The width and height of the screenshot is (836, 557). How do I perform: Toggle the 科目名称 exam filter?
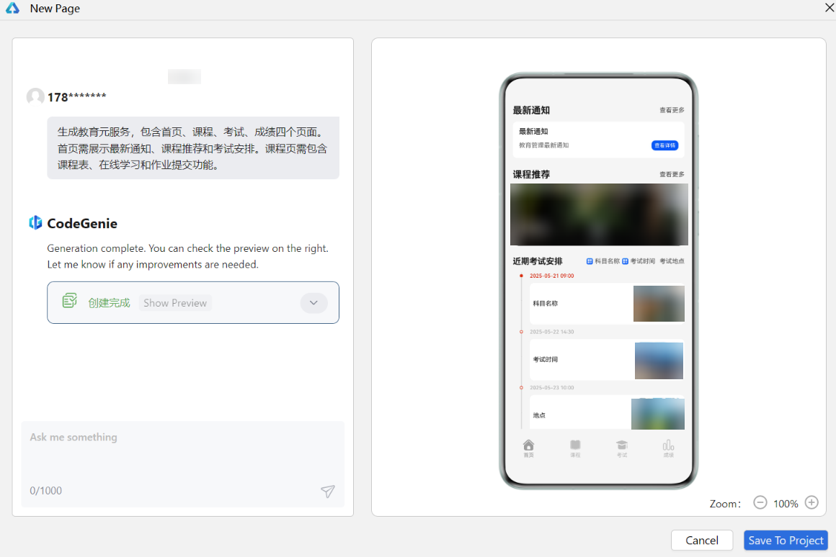pyautogui.click(x=605, y=261)
